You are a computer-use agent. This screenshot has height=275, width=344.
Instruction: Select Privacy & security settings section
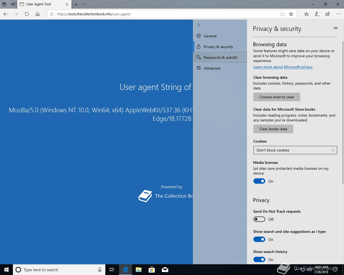click(x=220, y=47)
